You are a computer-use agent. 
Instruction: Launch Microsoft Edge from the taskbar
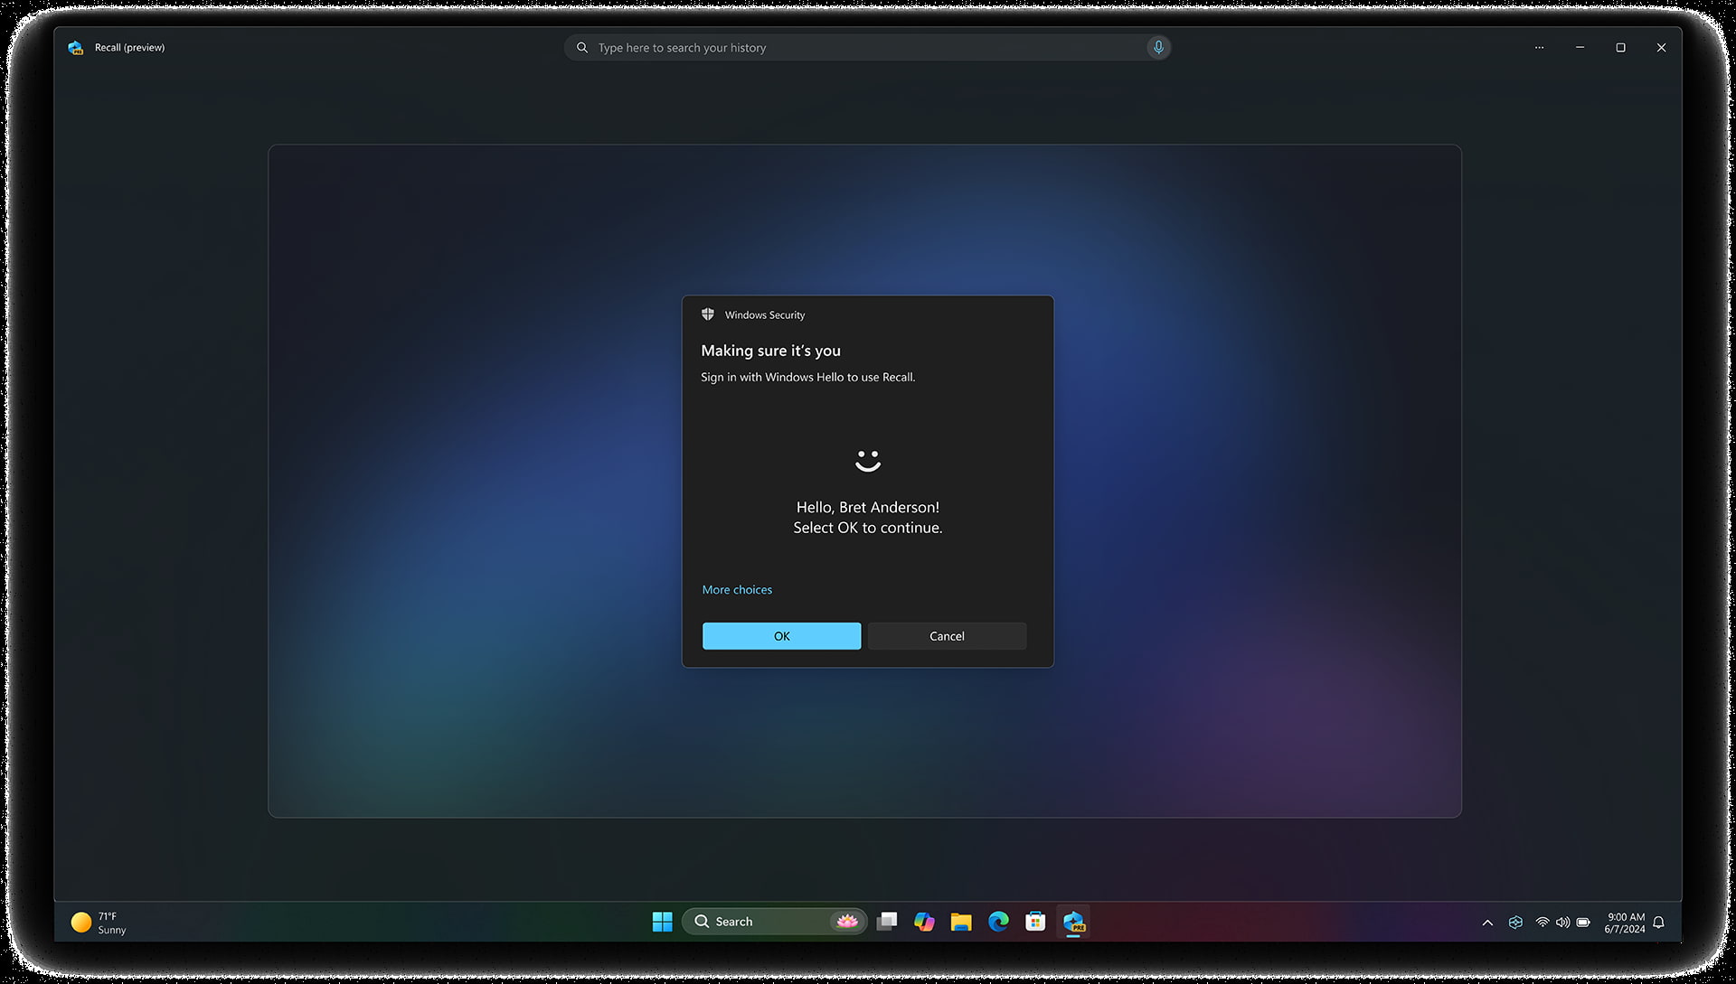coord(998,922)
